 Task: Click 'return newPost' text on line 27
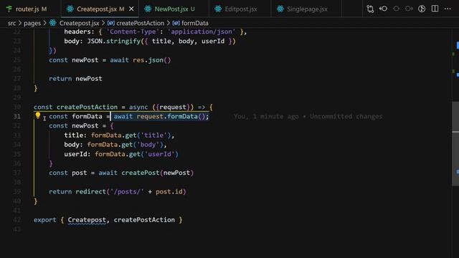tap(75, 79)
